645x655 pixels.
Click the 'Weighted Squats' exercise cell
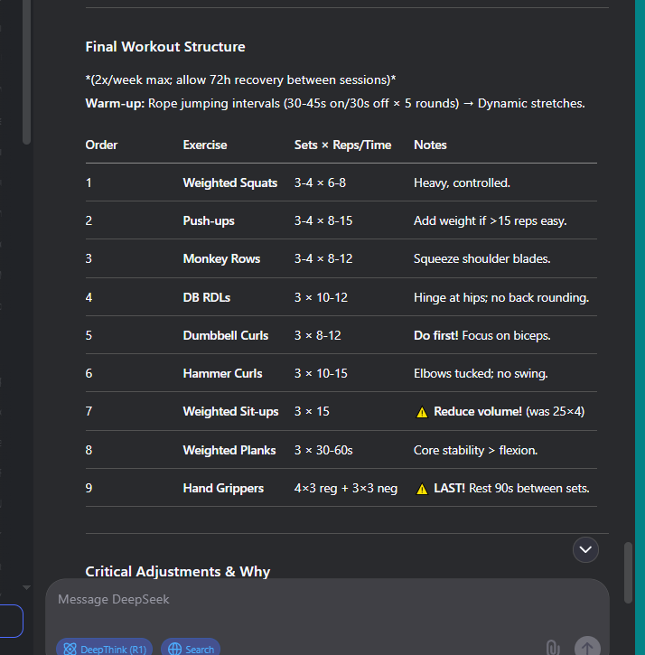pyautogui.click(x=230, y=182)
